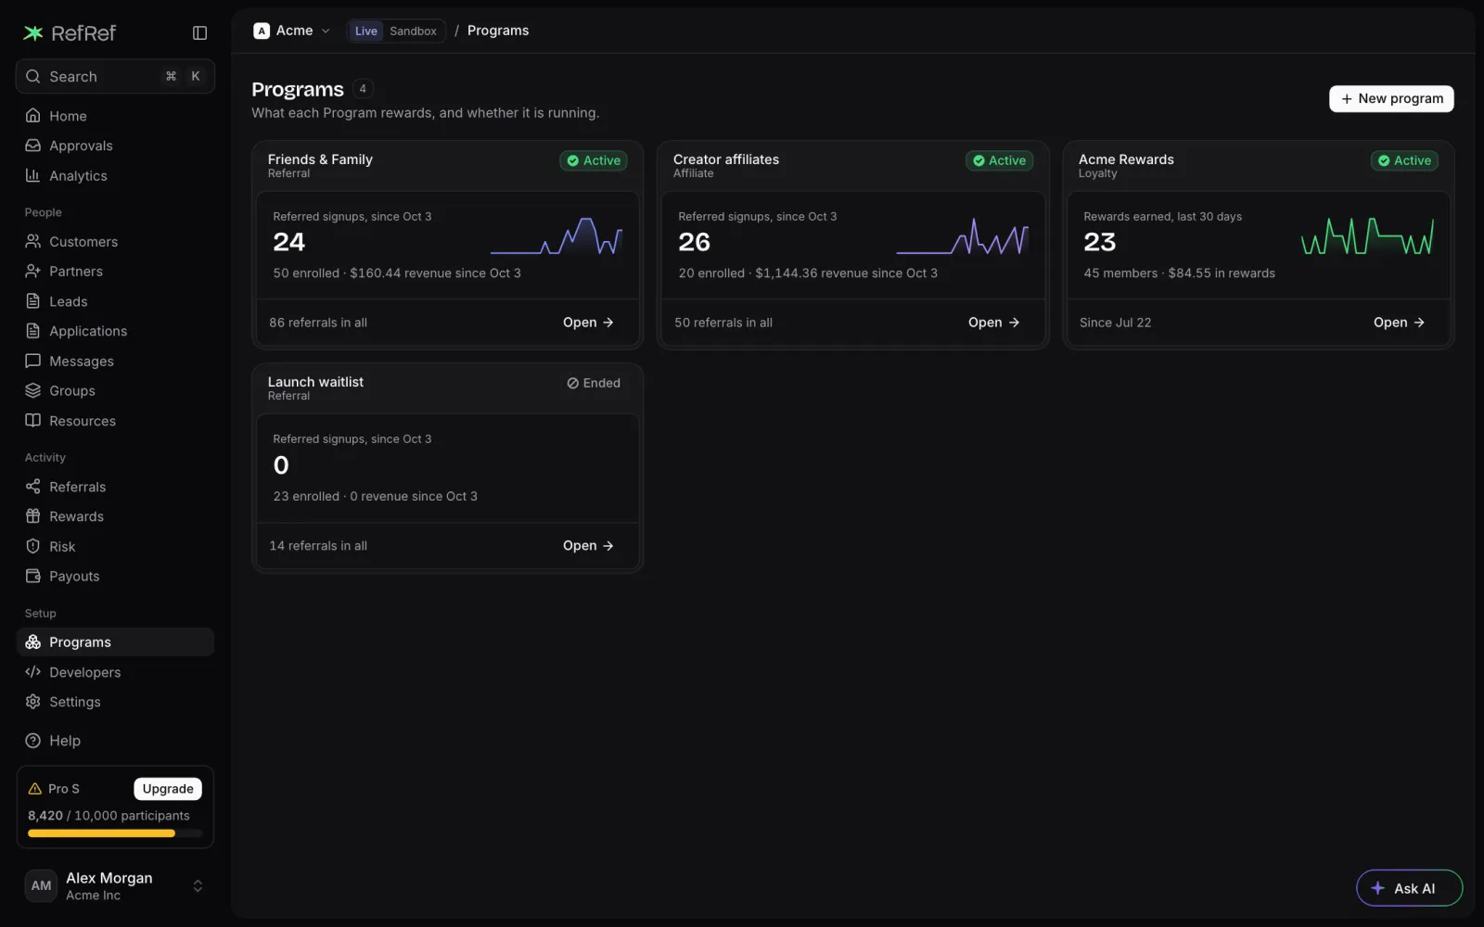Image resolution: width=1484 pixels, height=927 pixels.
Task: Click the Approvals inbox icon
Action: point(33,146)
